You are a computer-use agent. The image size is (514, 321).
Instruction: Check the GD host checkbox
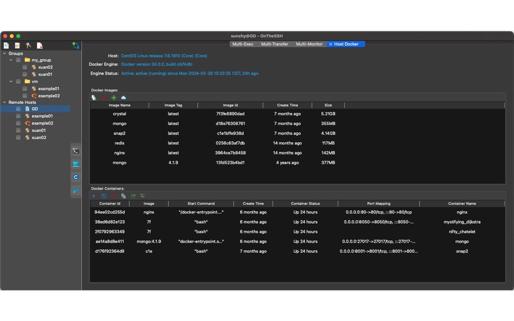(18, 109)
